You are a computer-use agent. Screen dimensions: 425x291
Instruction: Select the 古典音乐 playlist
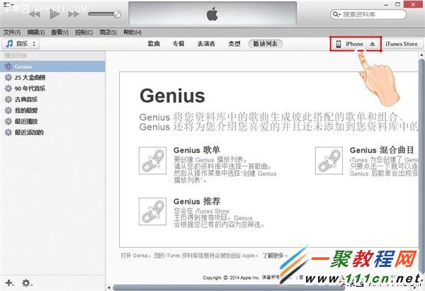pyautogui.click(x=52, y=99)
